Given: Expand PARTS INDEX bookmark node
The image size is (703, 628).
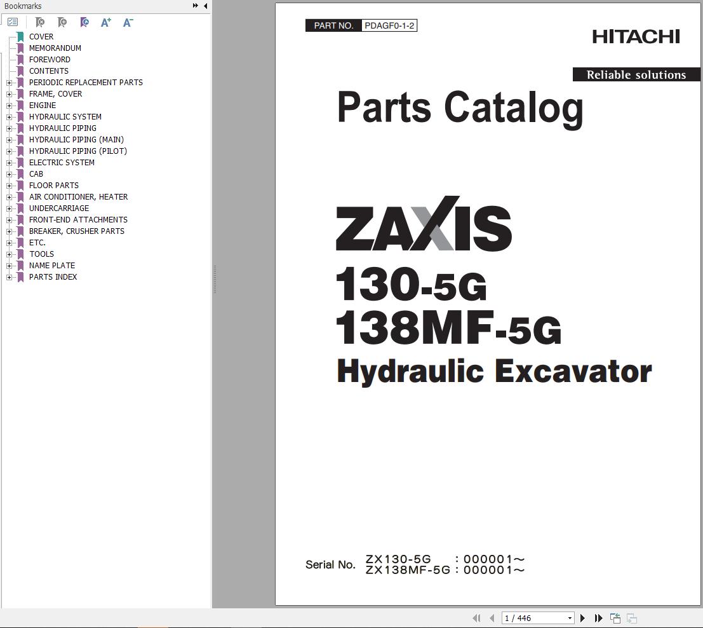Looking at the screenshot, I should click(9, 277).
